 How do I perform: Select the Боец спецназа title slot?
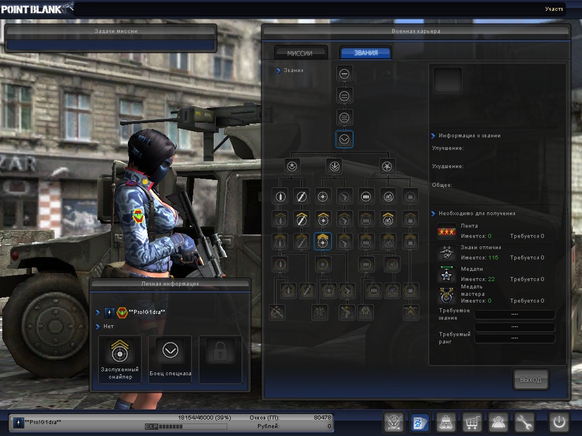(170, 359)
